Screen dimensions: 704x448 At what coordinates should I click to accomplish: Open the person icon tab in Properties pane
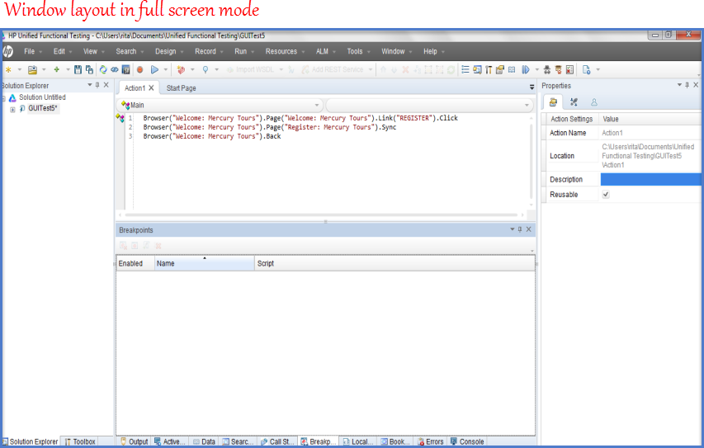(x=594, y=102)
